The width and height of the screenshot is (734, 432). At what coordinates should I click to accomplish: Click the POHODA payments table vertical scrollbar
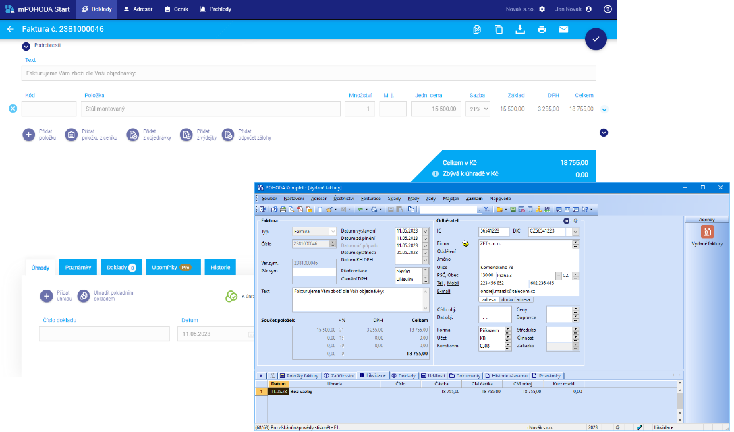(680, 401)
